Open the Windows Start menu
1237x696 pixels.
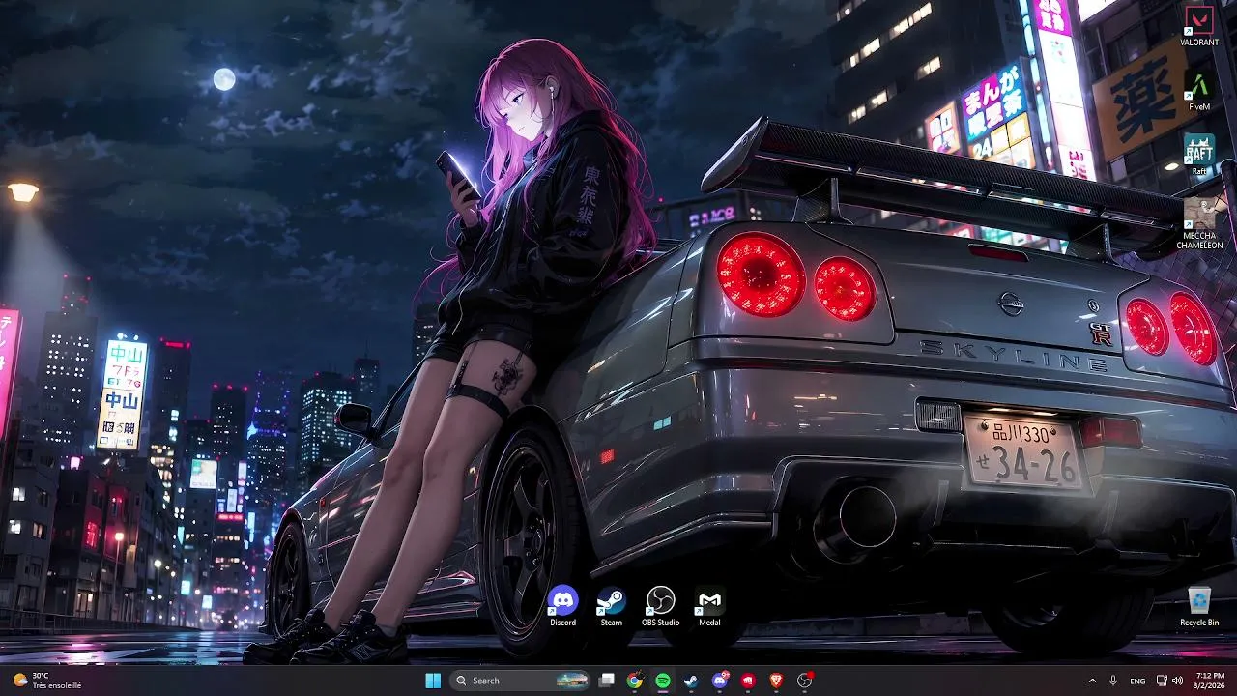pyautogui.click(x=433, y=681)
